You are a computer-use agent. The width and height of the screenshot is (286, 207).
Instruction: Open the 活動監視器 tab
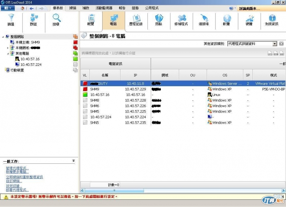104,8
